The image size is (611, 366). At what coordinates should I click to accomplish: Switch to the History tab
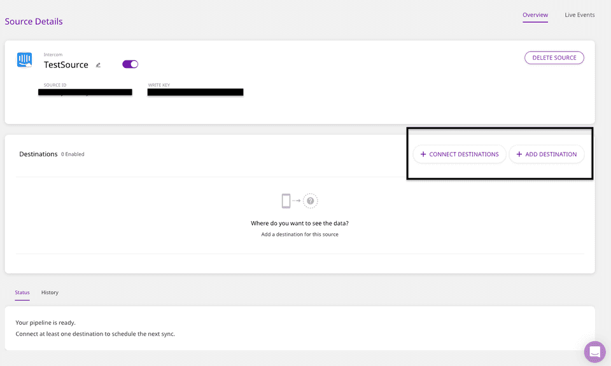[x=50, y=292]
